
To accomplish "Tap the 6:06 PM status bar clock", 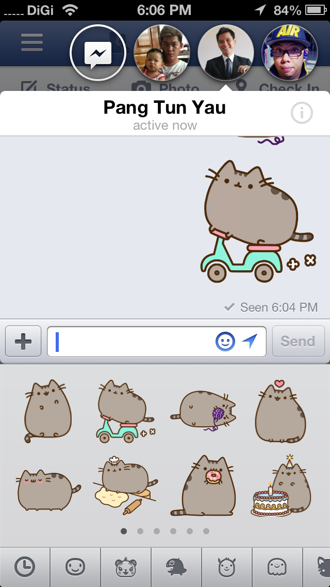I will pyautogui.click(x=164, y=10).
